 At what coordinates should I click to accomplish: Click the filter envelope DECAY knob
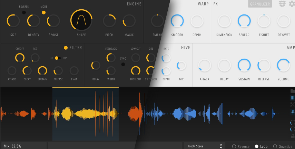pyautogui.click(x=27, y=71)
